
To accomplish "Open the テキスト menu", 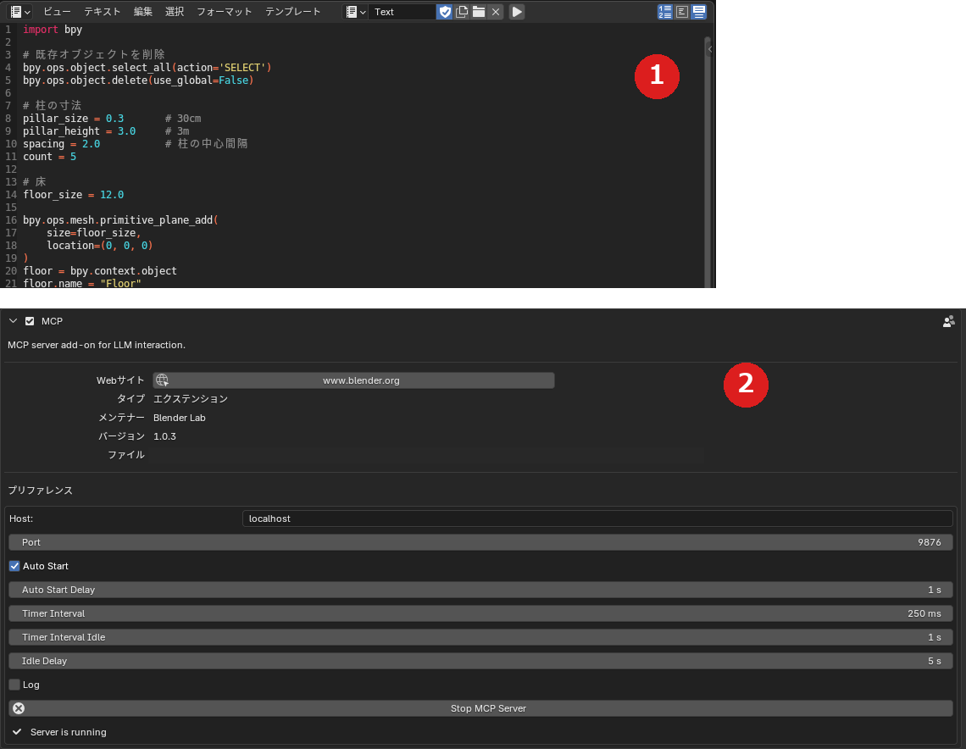I will pos(103,12).
